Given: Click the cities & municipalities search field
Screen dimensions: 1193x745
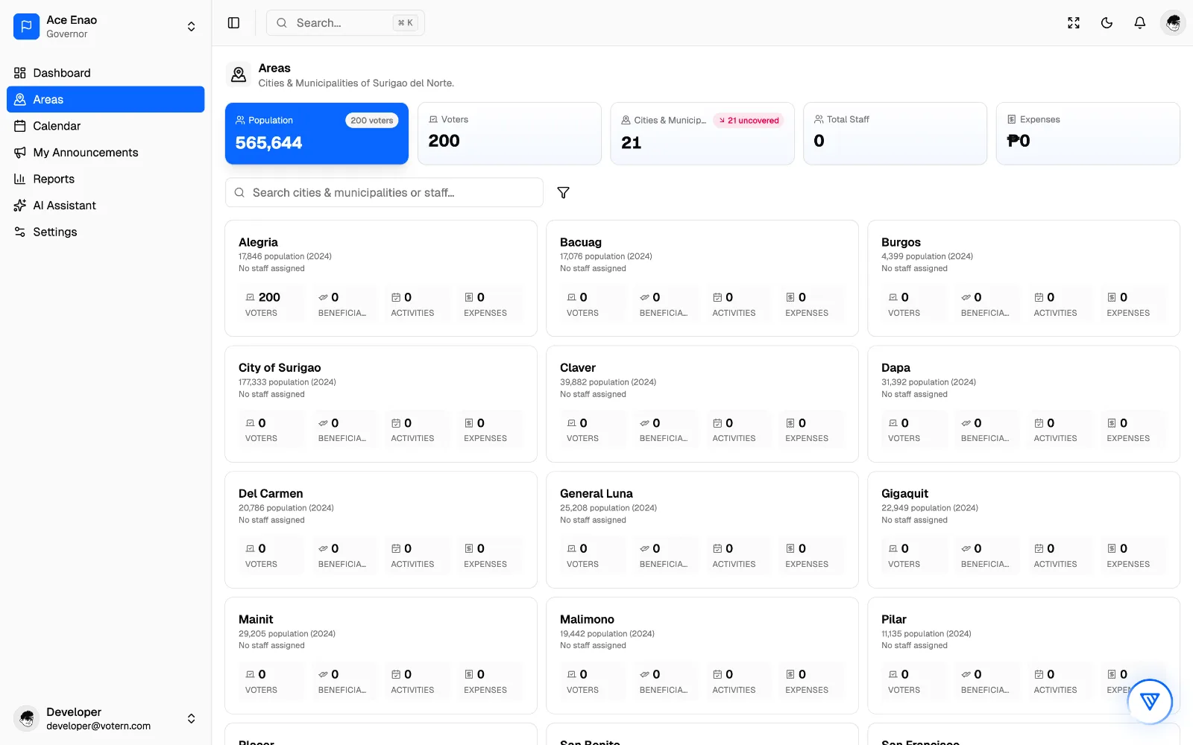Looking at the screenshot, I should (x=384, y=192).
